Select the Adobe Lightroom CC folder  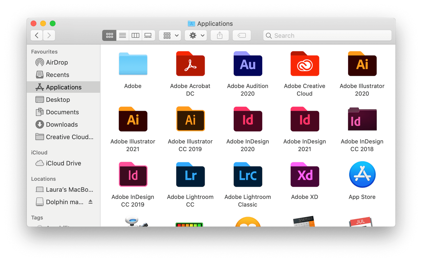190,175
